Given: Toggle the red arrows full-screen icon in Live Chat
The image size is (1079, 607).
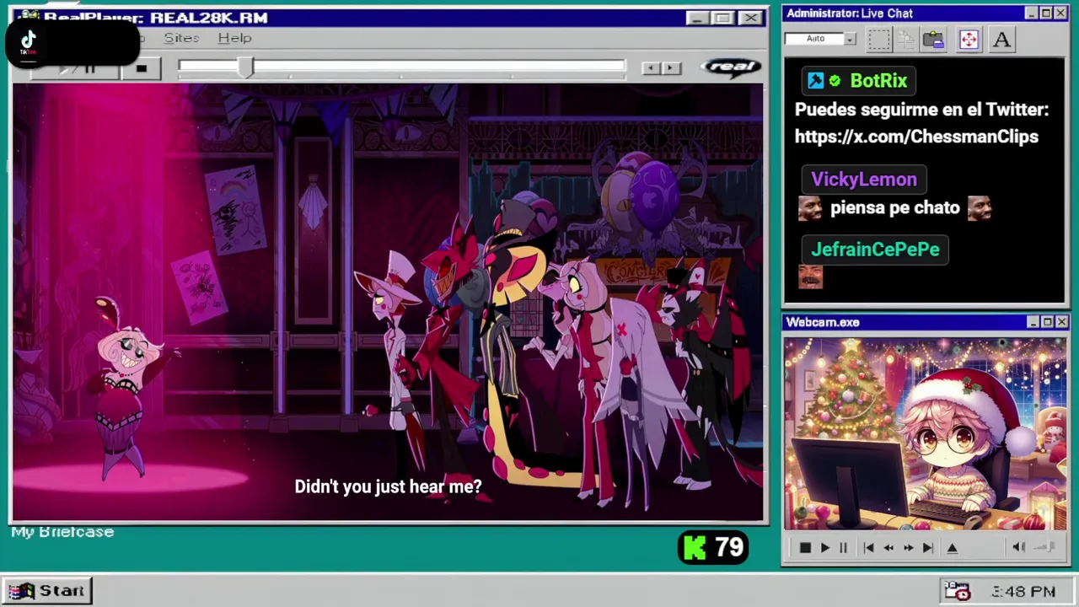Looking at the screenshot, I should point(969,39).
